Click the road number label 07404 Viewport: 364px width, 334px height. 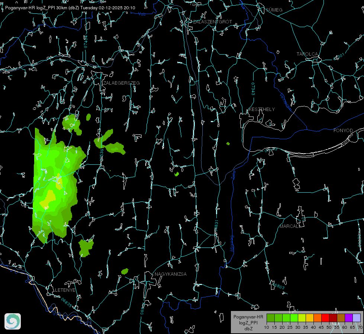pos(86,42)
